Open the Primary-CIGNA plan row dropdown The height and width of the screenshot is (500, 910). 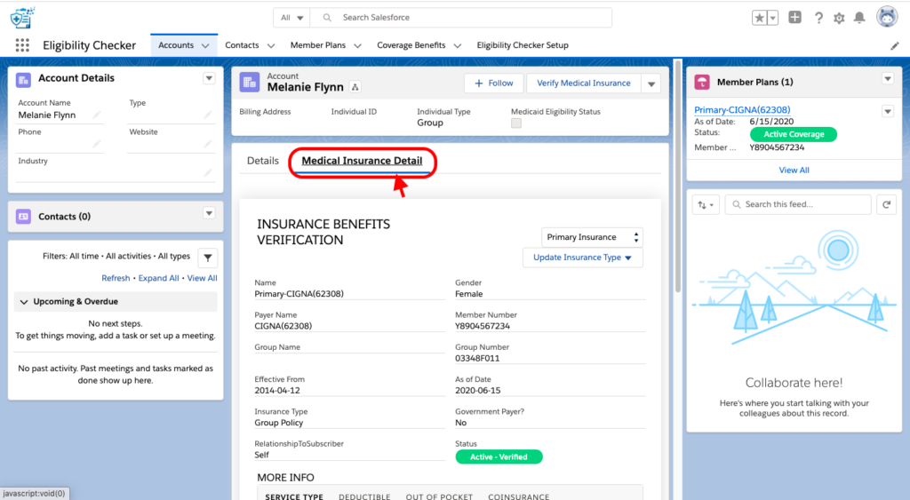click(888, 111)
